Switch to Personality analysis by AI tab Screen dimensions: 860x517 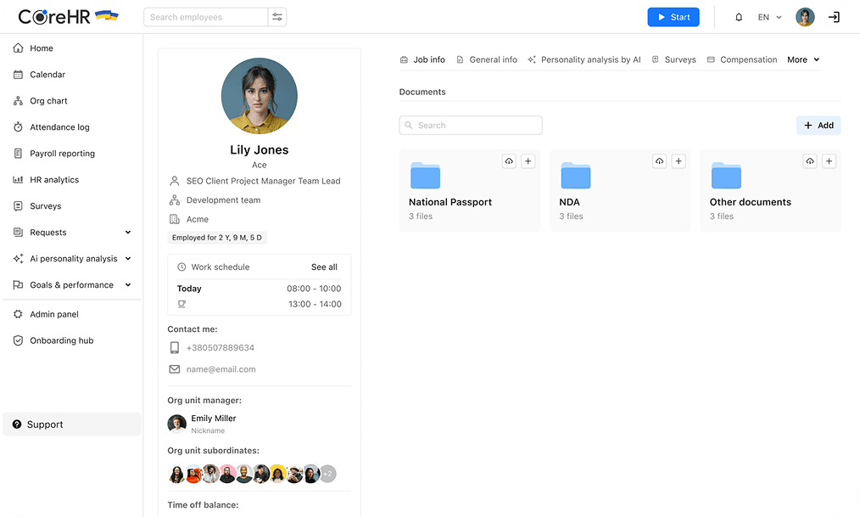tap(584, 59)
